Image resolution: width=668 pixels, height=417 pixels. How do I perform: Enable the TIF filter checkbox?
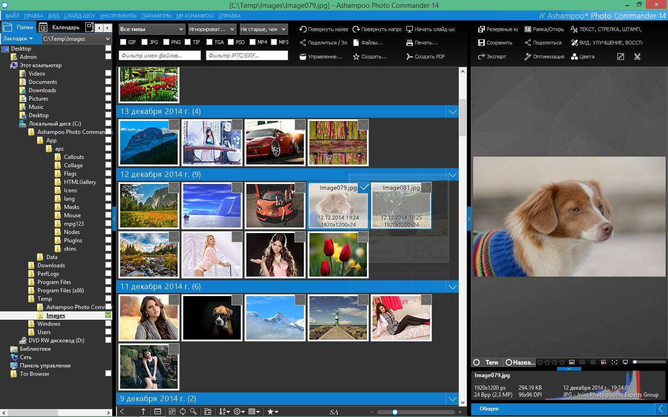coord(188,42)
